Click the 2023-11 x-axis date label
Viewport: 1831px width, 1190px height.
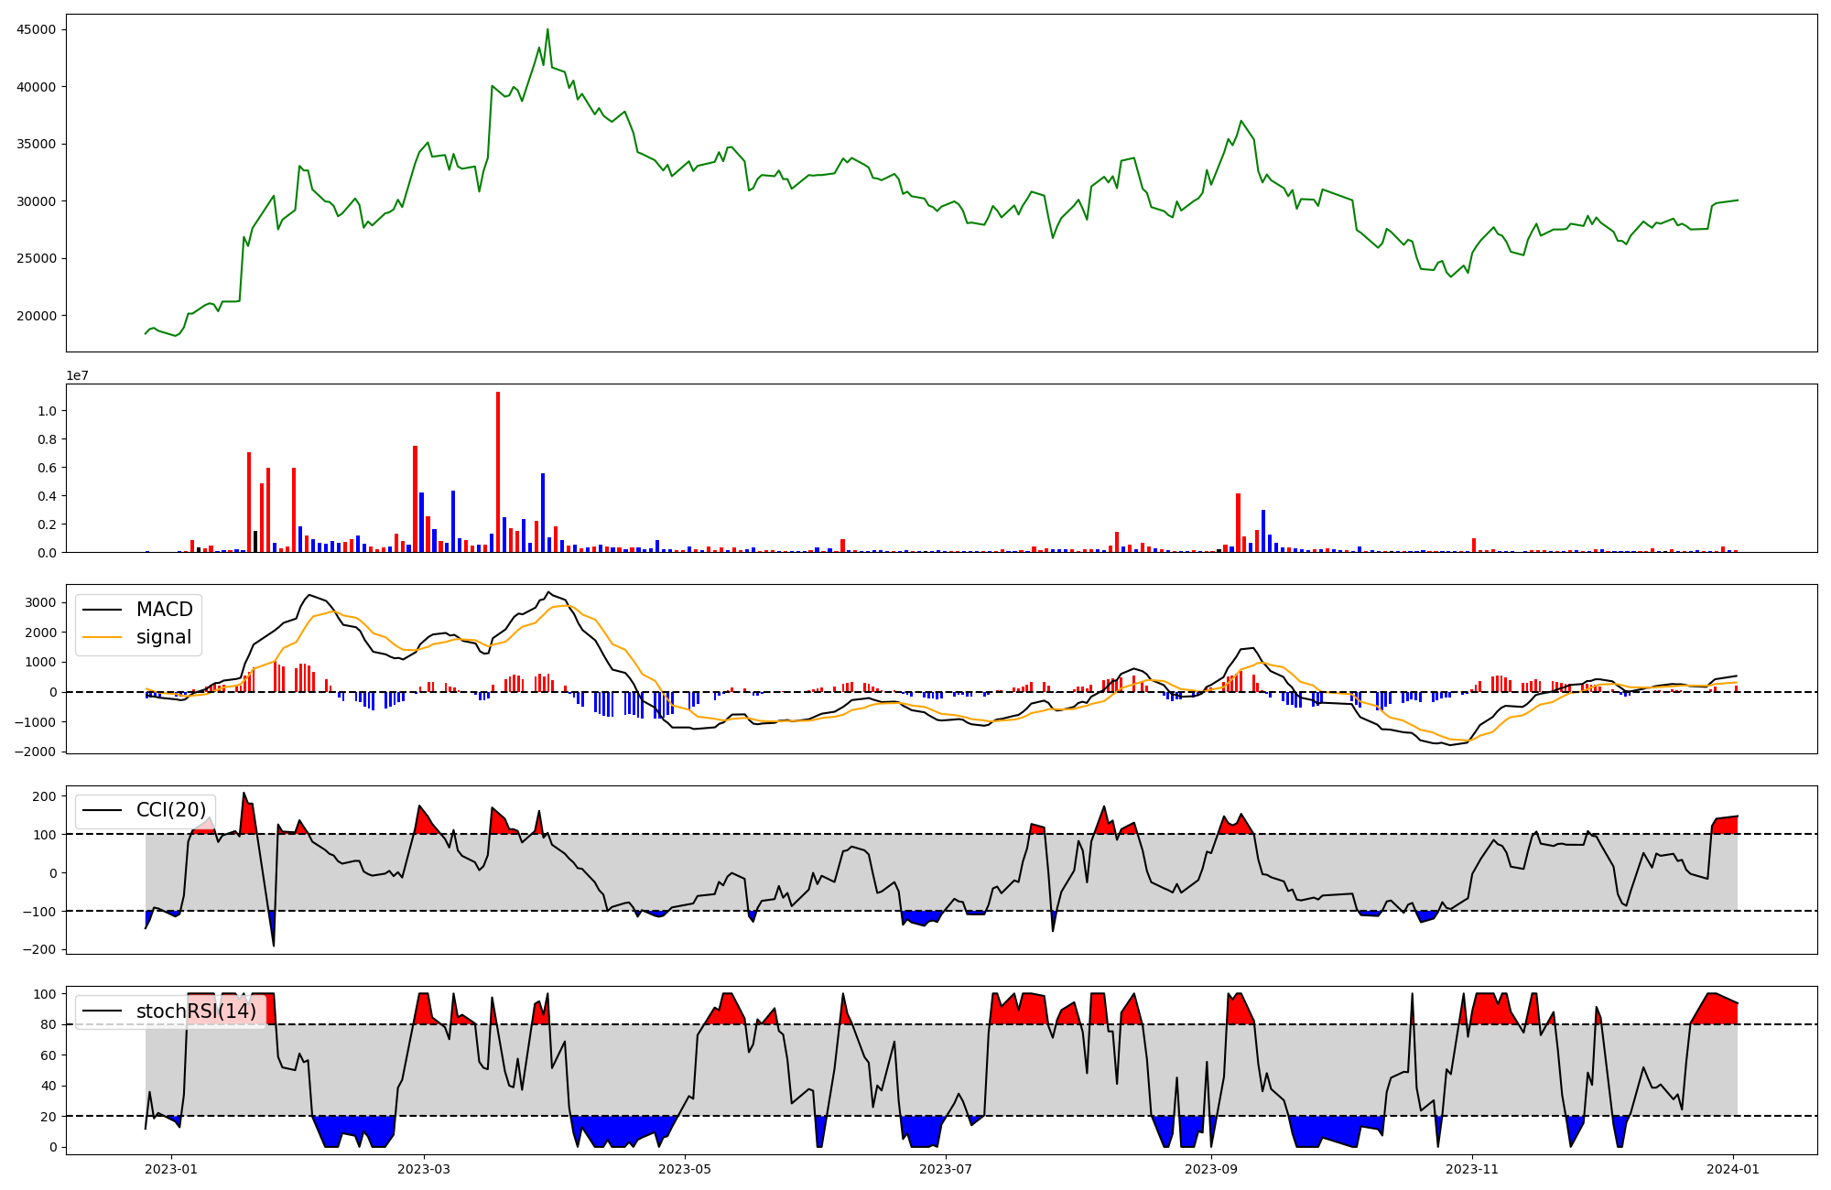click(1472, 1169)
